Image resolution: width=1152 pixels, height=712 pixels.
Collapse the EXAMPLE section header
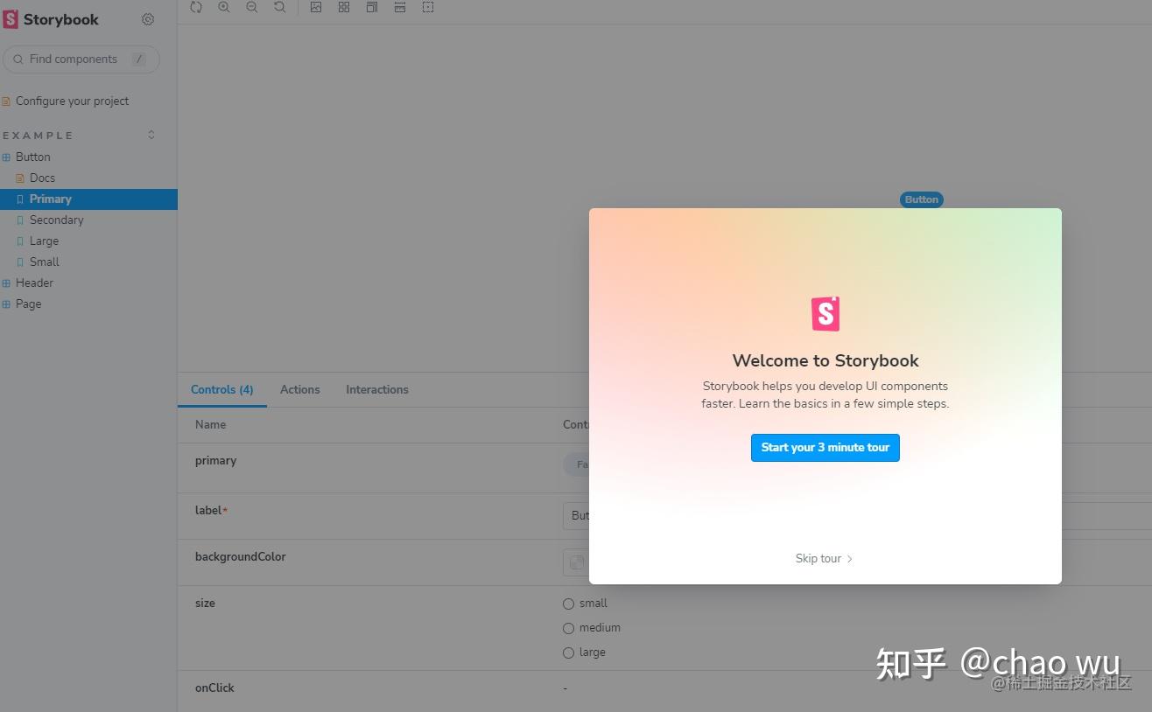point(151,135)
